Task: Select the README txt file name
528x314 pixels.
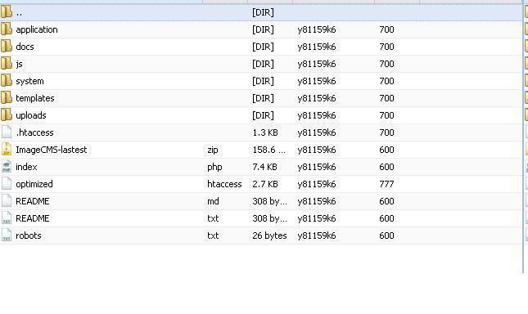Action: (x=33, y=218)
